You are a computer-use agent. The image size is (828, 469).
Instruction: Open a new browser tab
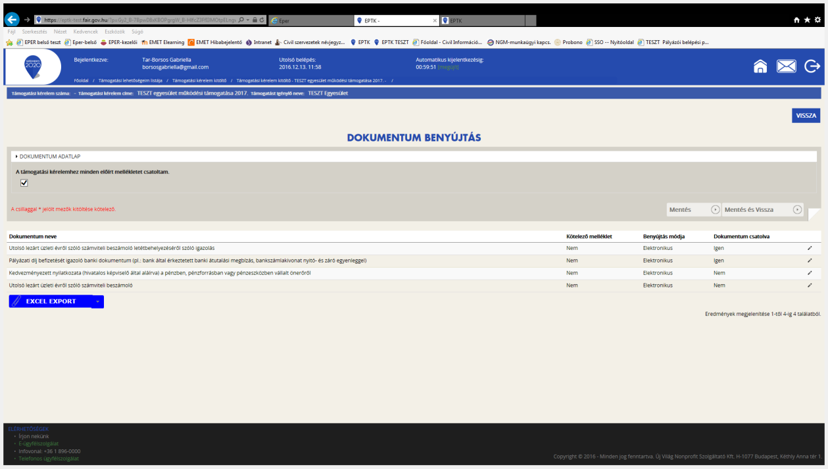(x=531, y=20)
